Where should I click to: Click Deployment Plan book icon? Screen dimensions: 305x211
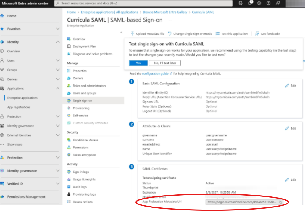pos(69,46)
